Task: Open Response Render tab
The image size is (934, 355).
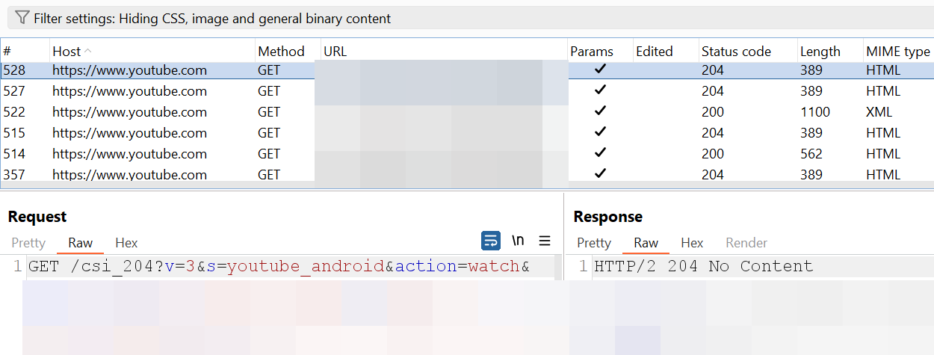Action: 746,243
